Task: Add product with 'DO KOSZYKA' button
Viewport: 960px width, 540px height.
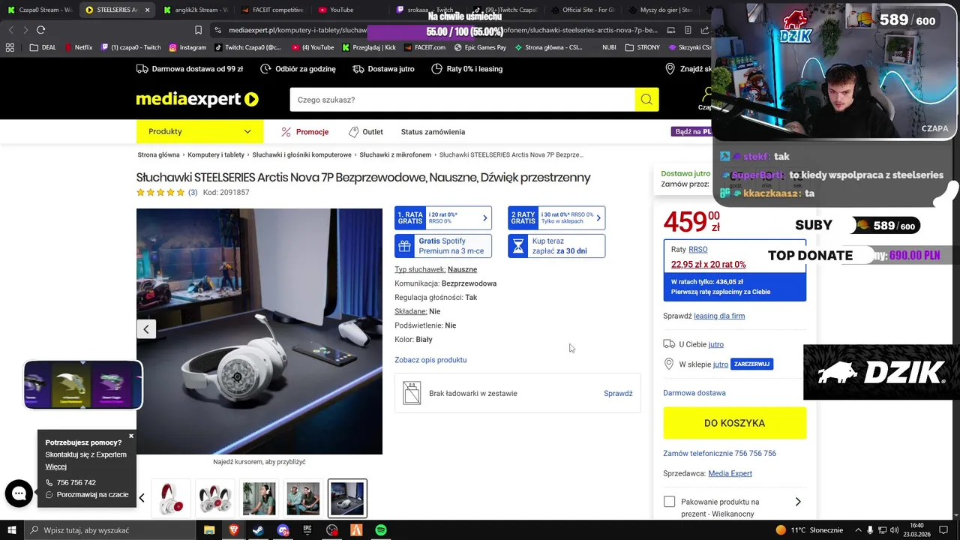Action: pyautogui.click(x=734, y=423)
